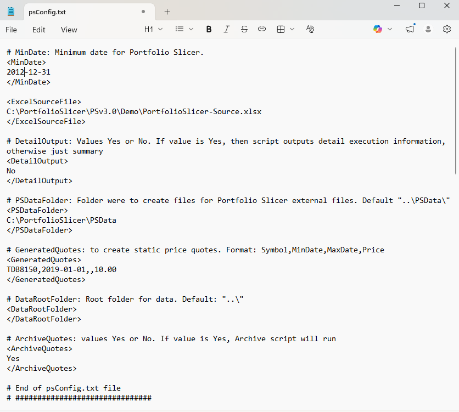Screen dimensions: 459x412
Task: View announcements via the megaphone icon
Action: tap(410, 29)
